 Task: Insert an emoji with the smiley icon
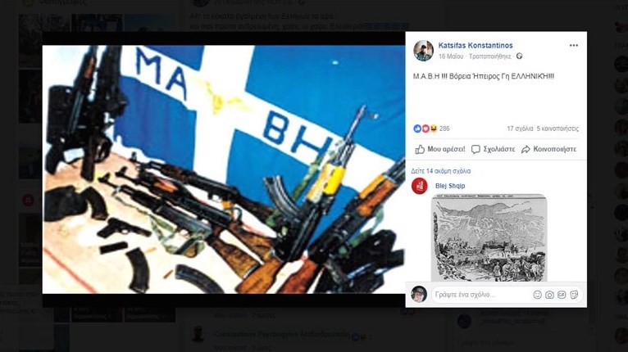538,295
